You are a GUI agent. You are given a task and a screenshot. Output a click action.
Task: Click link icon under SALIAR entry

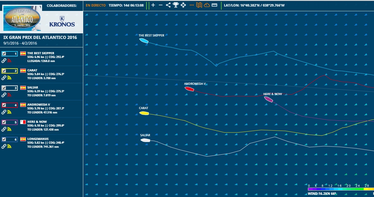pyautogui.click(x=4, y=95)
